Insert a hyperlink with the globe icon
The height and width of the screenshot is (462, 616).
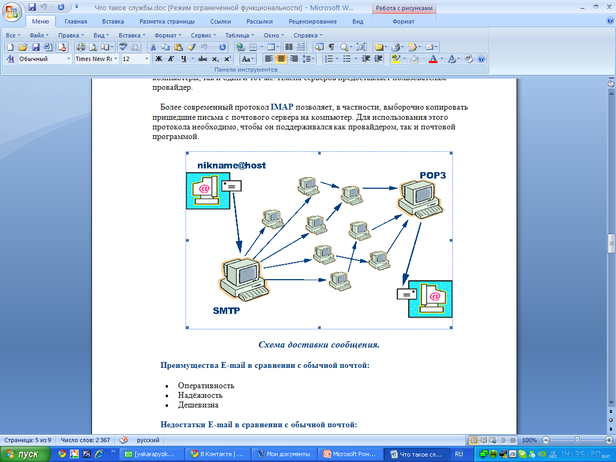pyautogui.click(x=241, y=47)
